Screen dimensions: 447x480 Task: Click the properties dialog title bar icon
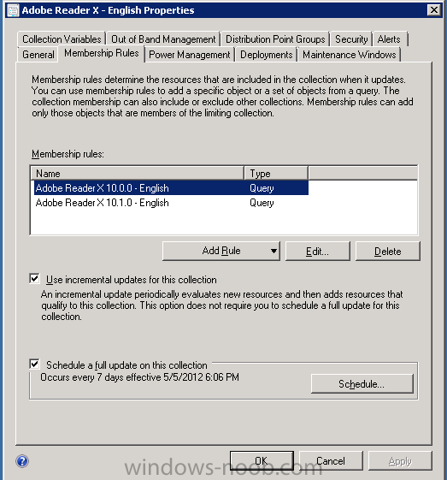click(13, 10)
